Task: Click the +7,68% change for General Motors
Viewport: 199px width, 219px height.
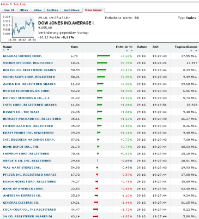Action: point(126,56)
